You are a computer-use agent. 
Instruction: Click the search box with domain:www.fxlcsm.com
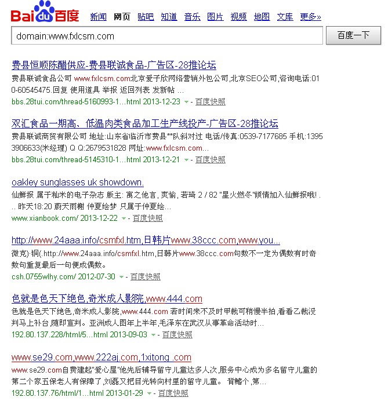point(167,35)
